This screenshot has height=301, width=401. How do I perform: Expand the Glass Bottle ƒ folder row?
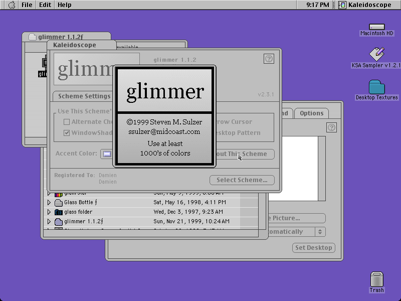(49, 203)
